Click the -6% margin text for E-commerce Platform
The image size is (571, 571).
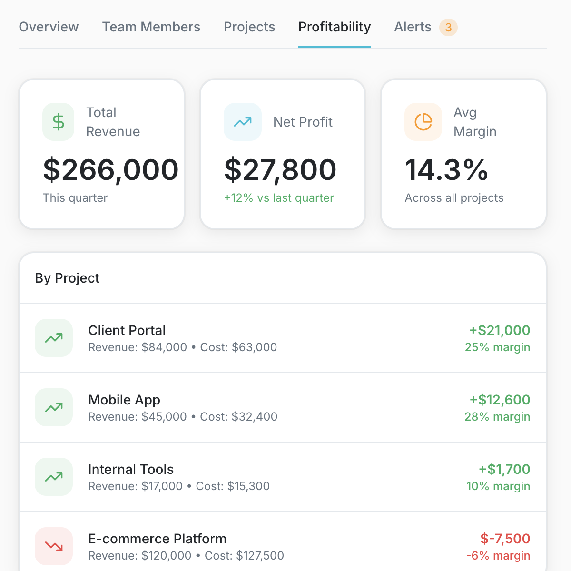(x=497, y=555)
